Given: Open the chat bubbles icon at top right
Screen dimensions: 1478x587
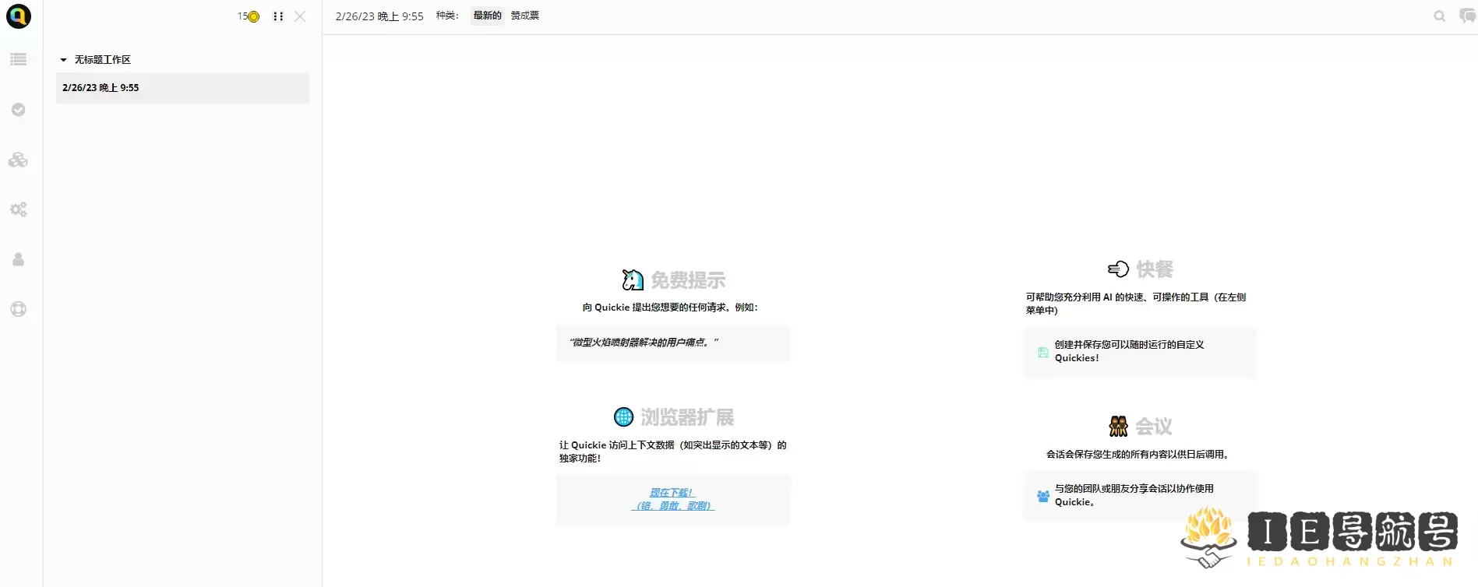Looking at the screenshot, I should point(1467,16).
